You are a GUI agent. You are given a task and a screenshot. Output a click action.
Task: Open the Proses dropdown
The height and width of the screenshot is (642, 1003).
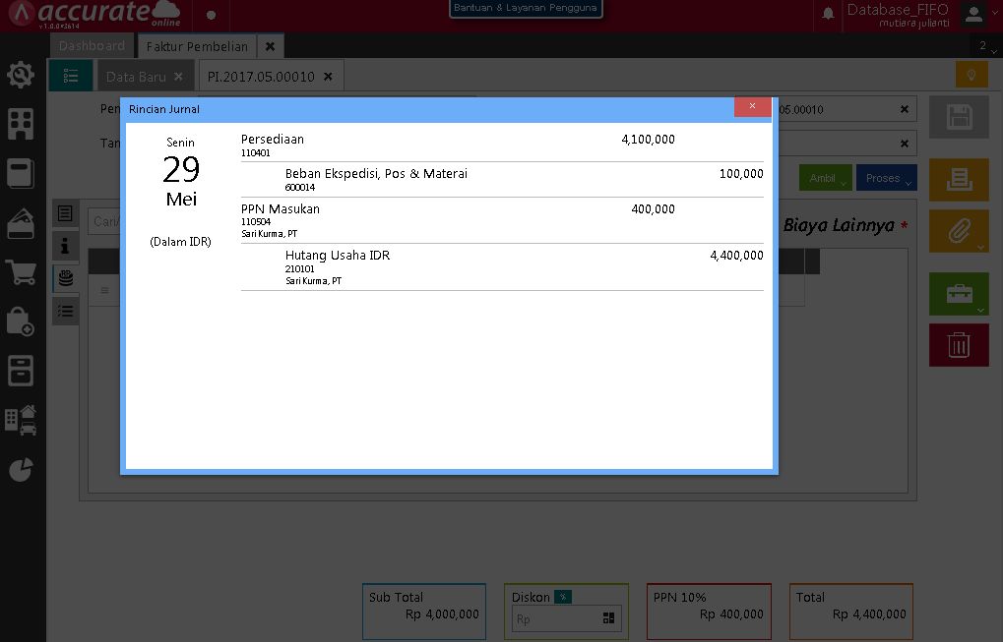click(x=883, y=178)
